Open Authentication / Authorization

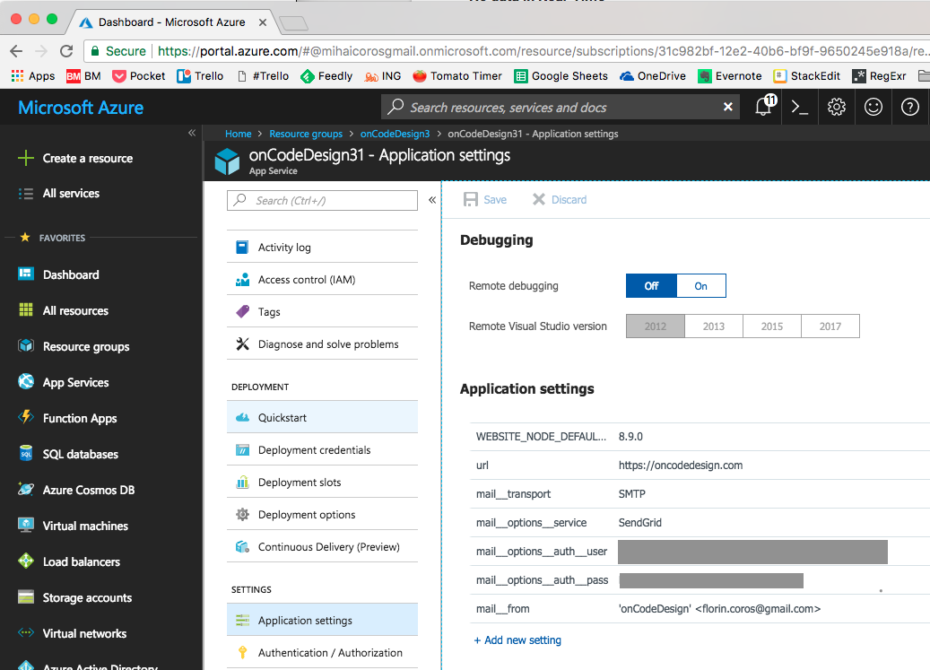click(x=322, y=653)
